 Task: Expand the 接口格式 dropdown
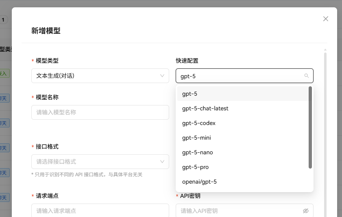coord(100,162)
